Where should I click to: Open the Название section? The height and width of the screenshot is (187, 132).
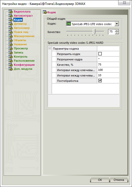click(x=20, y=44)
